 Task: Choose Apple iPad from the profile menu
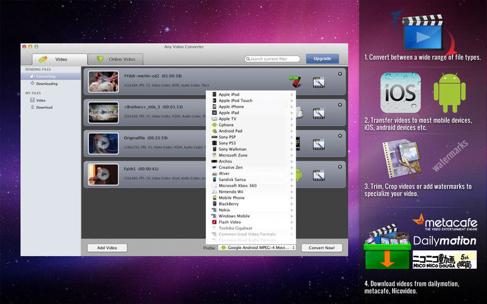click(x=251, y=112)
